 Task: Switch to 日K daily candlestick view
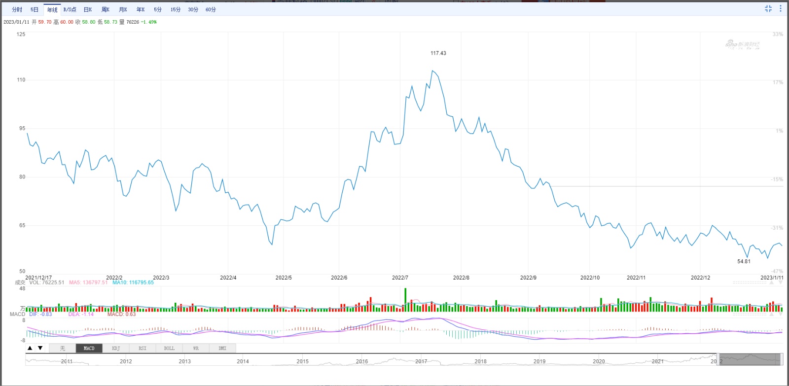[x=88, y=9]
